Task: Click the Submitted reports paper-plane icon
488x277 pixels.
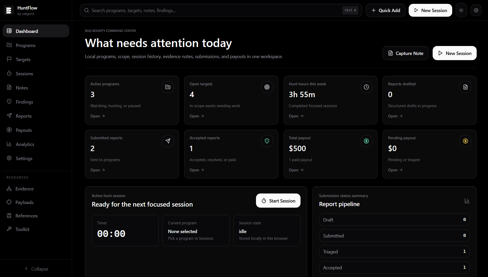Action: tap(168, 141)
